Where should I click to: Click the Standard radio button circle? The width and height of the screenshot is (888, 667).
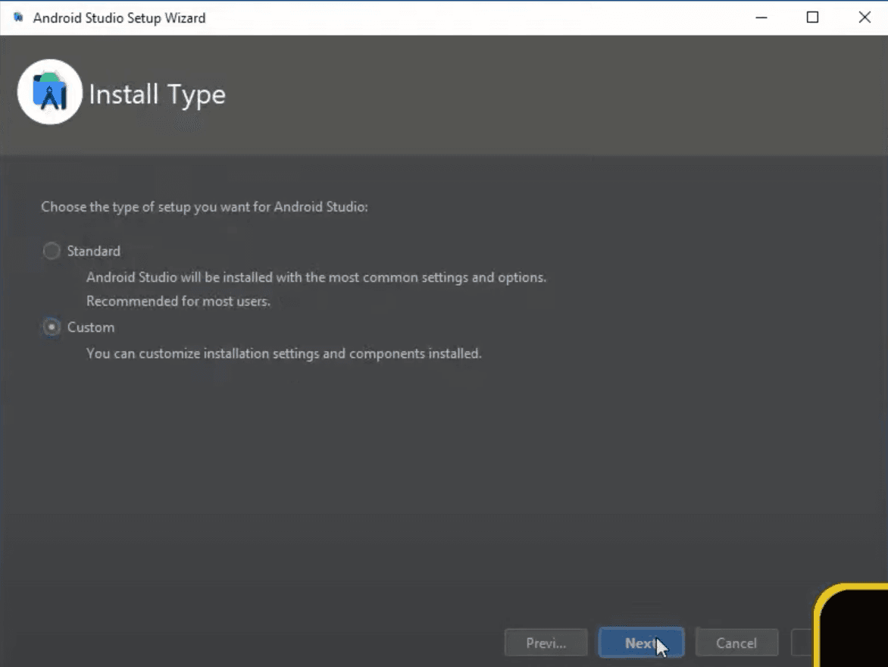(51, 251)
